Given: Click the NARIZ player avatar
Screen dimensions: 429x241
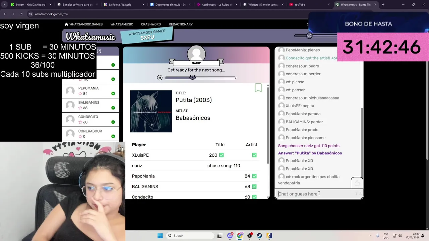Looking at the screenshot, I should point(196,54).
